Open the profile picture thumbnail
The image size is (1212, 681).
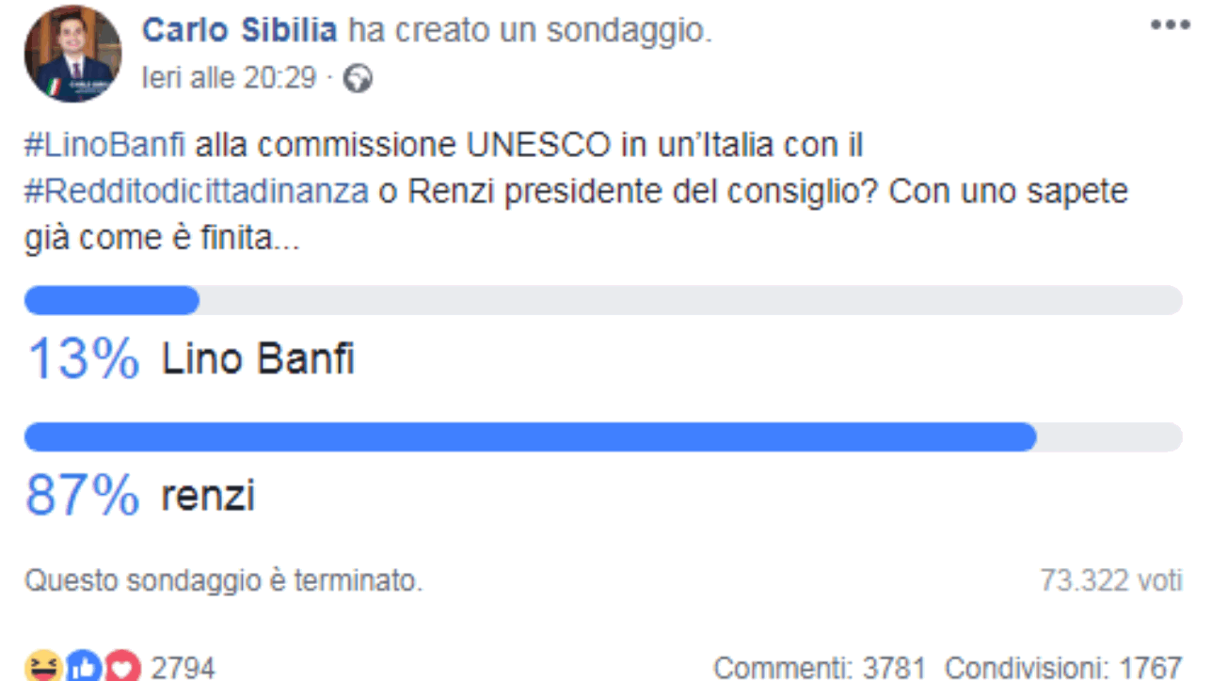[x=72, y=55]
